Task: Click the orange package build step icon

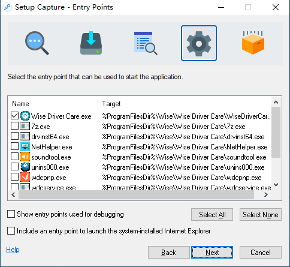Action: (253, 43)
